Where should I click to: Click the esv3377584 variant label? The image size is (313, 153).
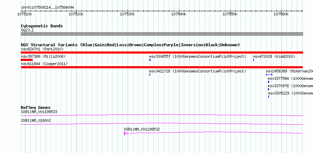pos(290,79)
